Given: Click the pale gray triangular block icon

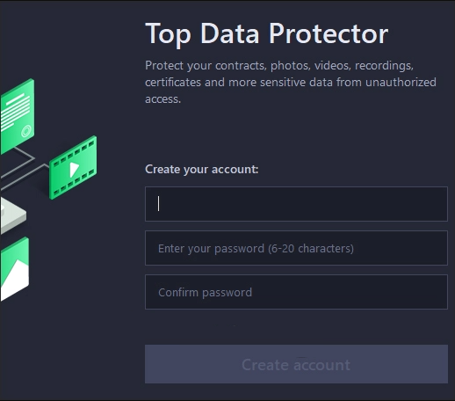Looking at the screenshot, I should [x=13, y=215].
